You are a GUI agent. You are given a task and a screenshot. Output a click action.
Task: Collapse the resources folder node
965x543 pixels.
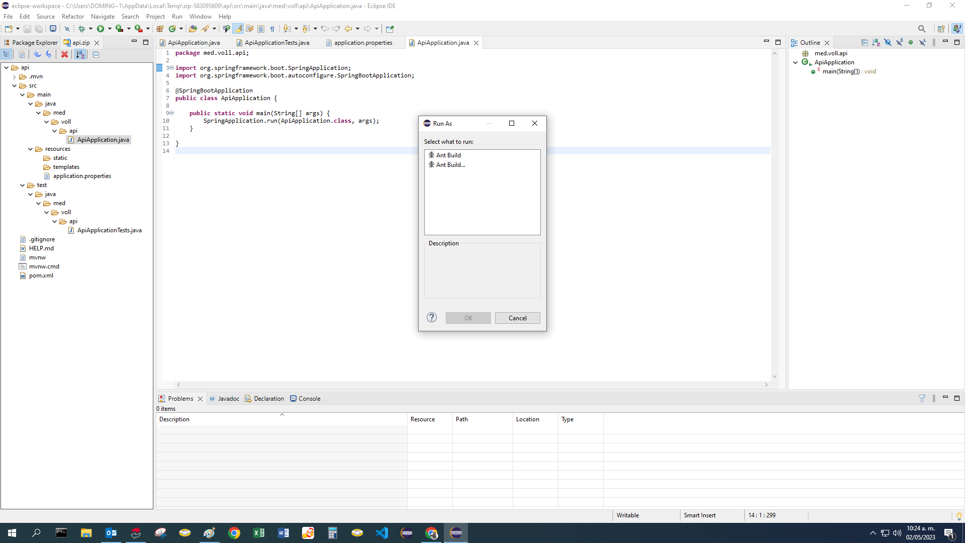[x=31, y=149]
